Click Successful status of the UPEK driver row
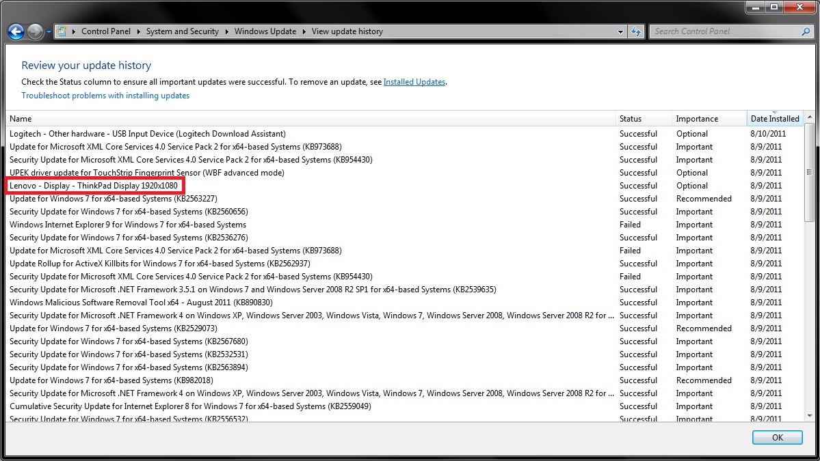This screenshot has width=820, height=461. click(x=638, y=173)
